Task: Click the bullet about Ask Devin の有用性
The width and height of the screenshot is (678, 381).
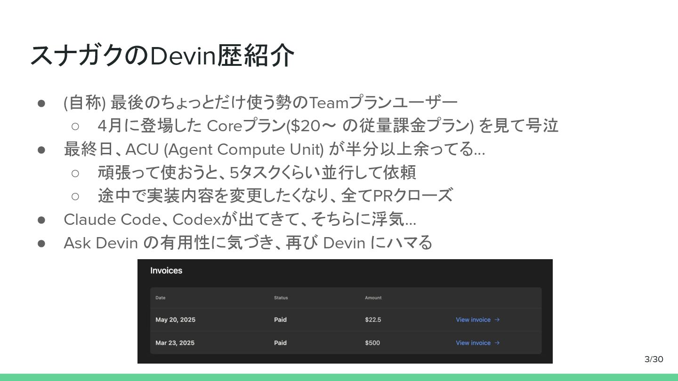Action: coord(248,243)
